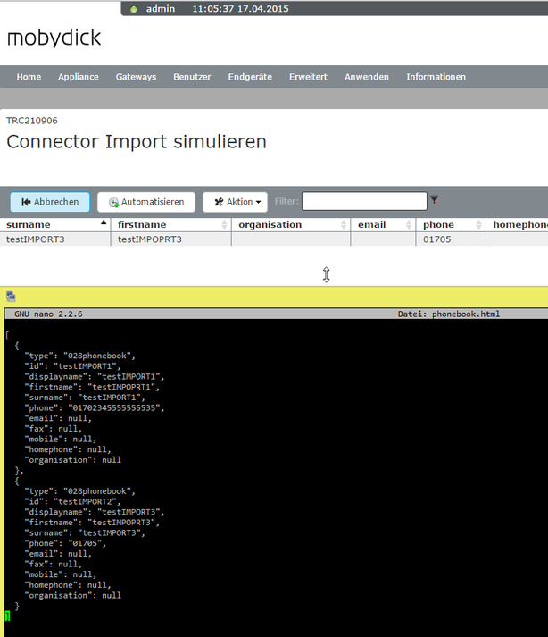Viewport: 548px width, 637px height.
Task: Open the Aktion dropdown menu
Action: pyautogui.click(x=235, y=202)
